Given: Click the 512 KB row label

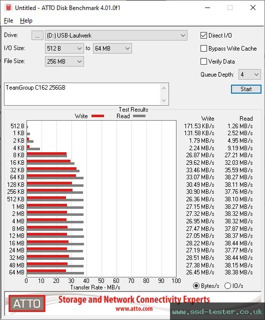Looking at the screenshot, I should tap(15, 199).
